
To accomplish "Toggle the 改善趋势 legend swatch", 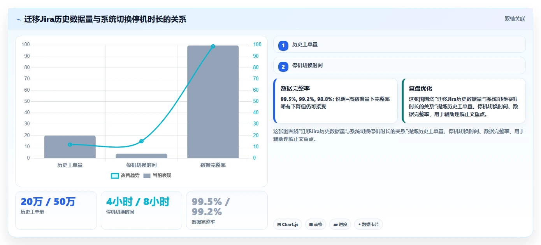I will pyautogui.click(x=115, y=175).
